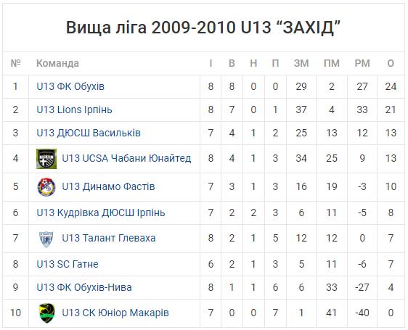Screen dimensions: 408x330
Task: Open U13 UCSA Чабани Юнайтед team name
Action: coord(126,158)
